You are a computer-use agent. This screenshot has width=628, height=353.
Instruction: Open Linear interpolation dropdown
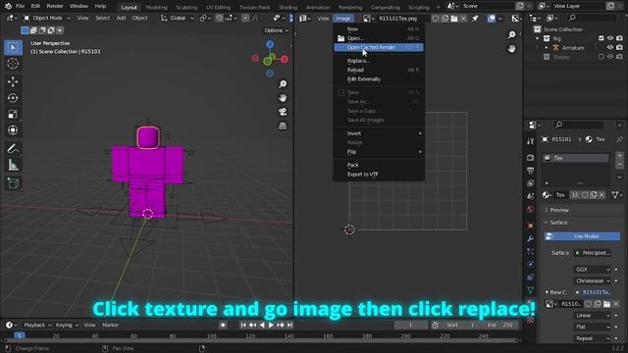593,316
